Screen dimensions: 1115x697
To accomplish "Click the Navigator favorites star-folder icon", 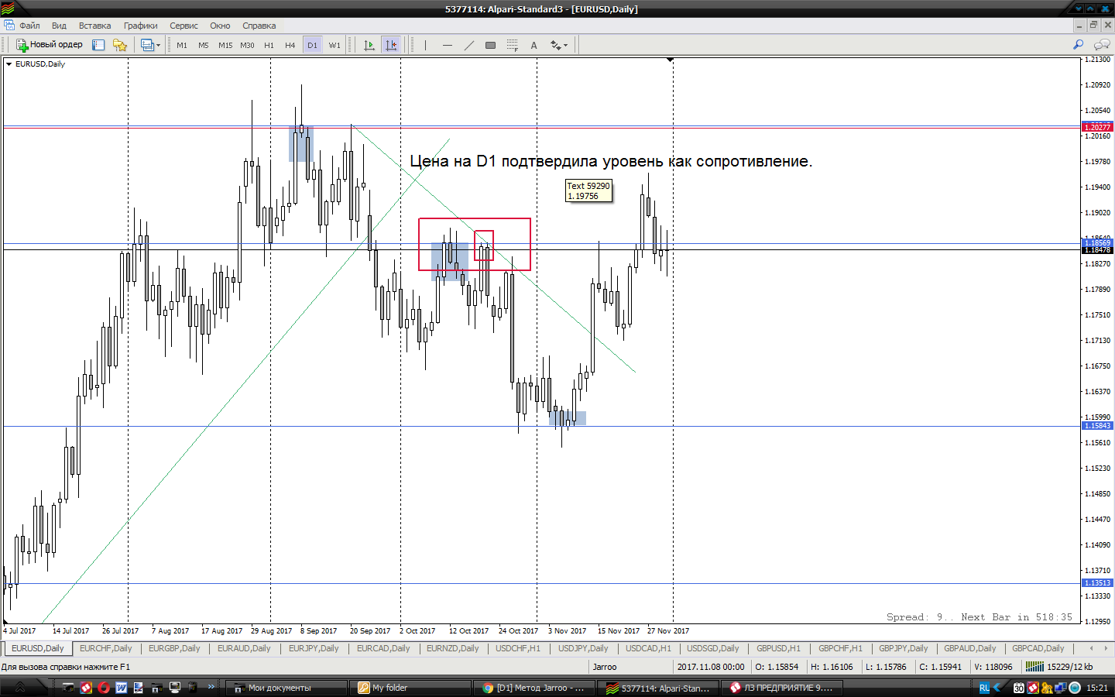I will pos(120,45).
